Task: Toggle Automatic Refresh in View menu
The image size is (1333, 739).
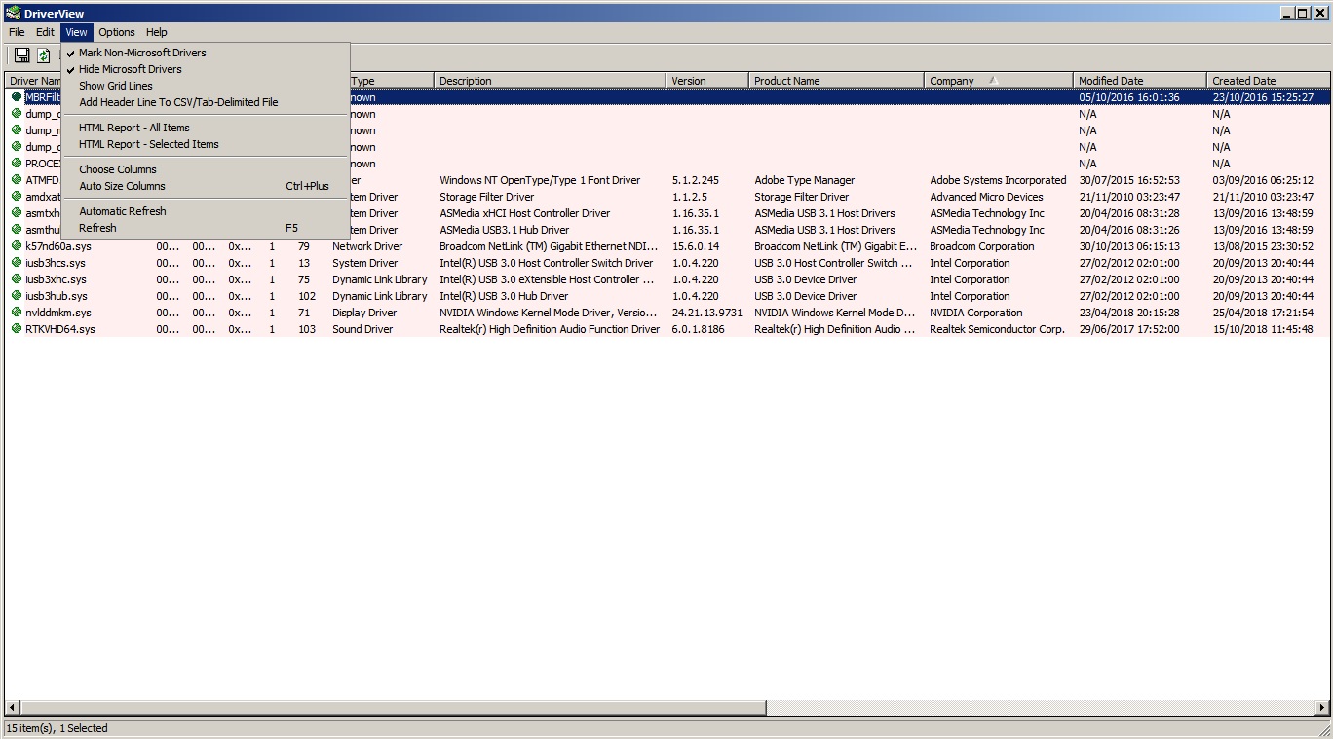Action: (122, 211)
